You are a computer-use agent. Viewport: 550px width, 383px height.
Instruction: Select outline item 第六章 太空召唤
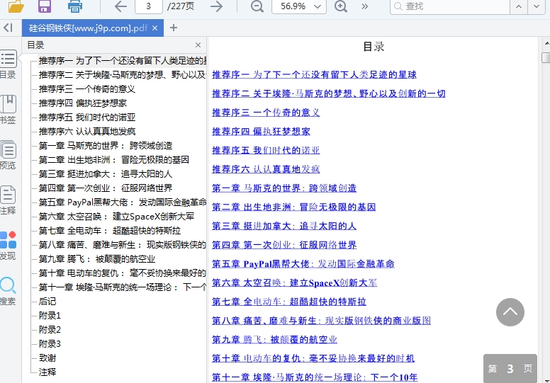tap(116, 217)
